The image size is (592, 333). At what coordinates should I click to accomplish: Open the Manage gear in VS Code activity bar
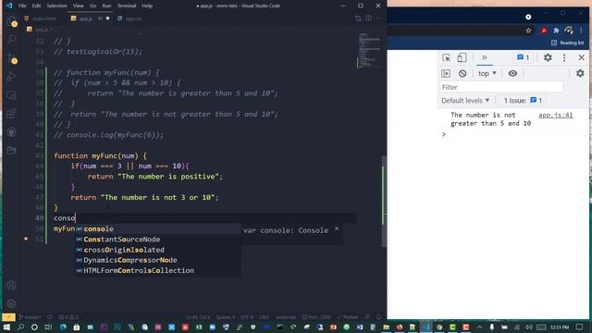(x=11, y=303)
